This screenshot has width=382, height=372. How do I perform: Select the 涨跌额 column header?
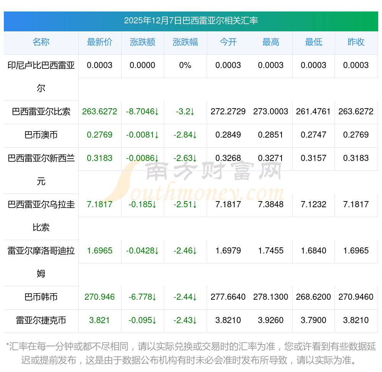coord(142,42)
